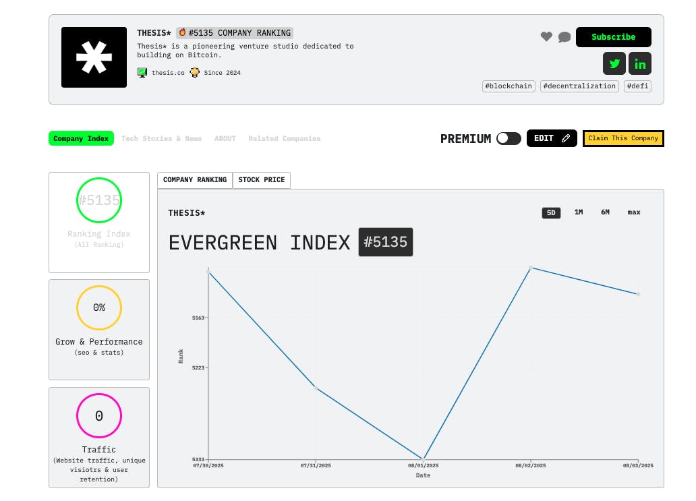
Task: Open comments via speech bubble icon
Action: point(564,37)
